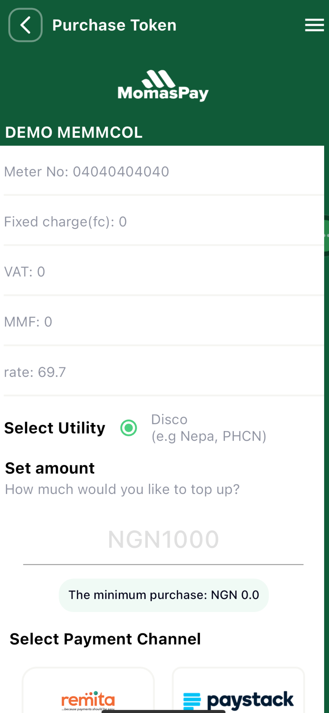Viewport: 329px width, 713px height.
Task: Tap the DEMO MEMMCOL account name
Action: pyautogui.click(x=74, y=132)
